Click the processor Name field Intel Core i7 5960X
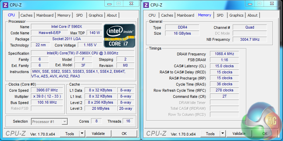283x141 pixels. (67, 27)
